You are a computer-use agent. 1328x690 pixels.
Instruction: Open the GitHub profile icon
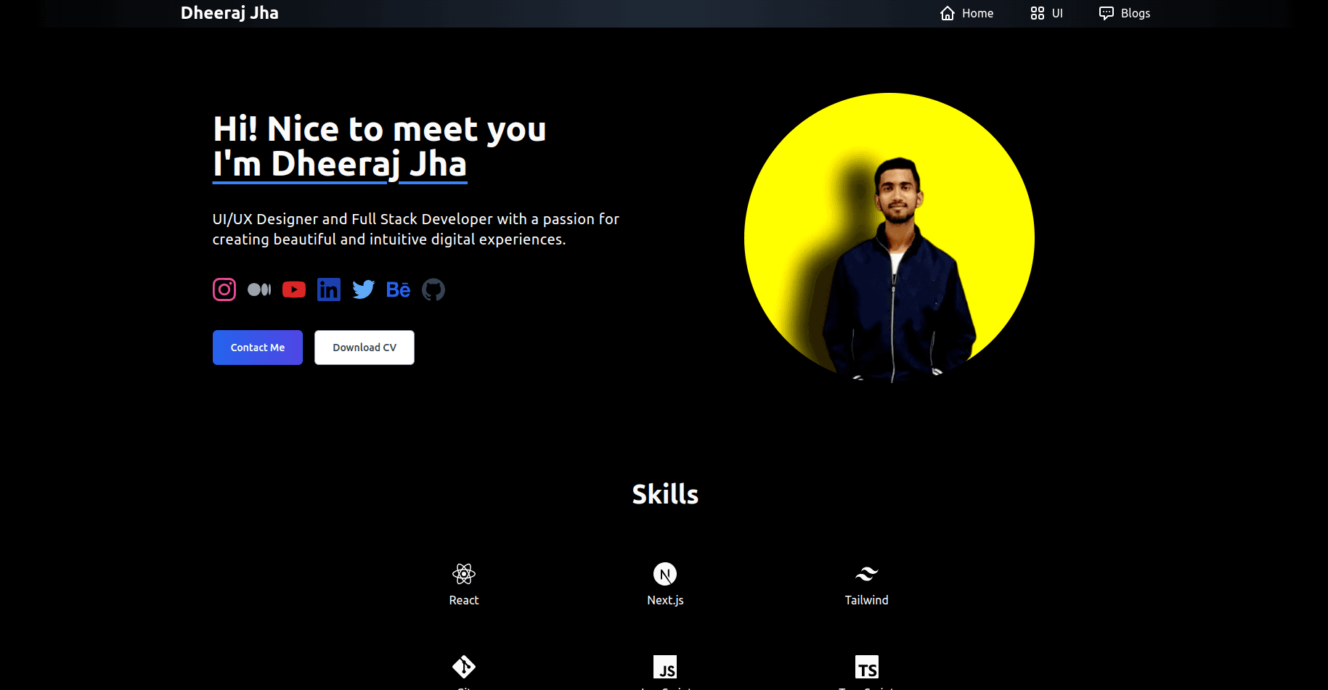tap(433, 289)
